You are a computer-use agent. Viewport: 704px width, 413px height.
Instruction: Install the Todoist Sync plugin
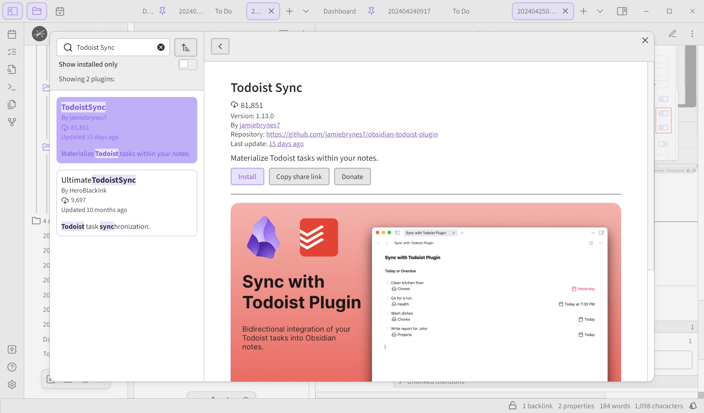click(x=247, y=176)
